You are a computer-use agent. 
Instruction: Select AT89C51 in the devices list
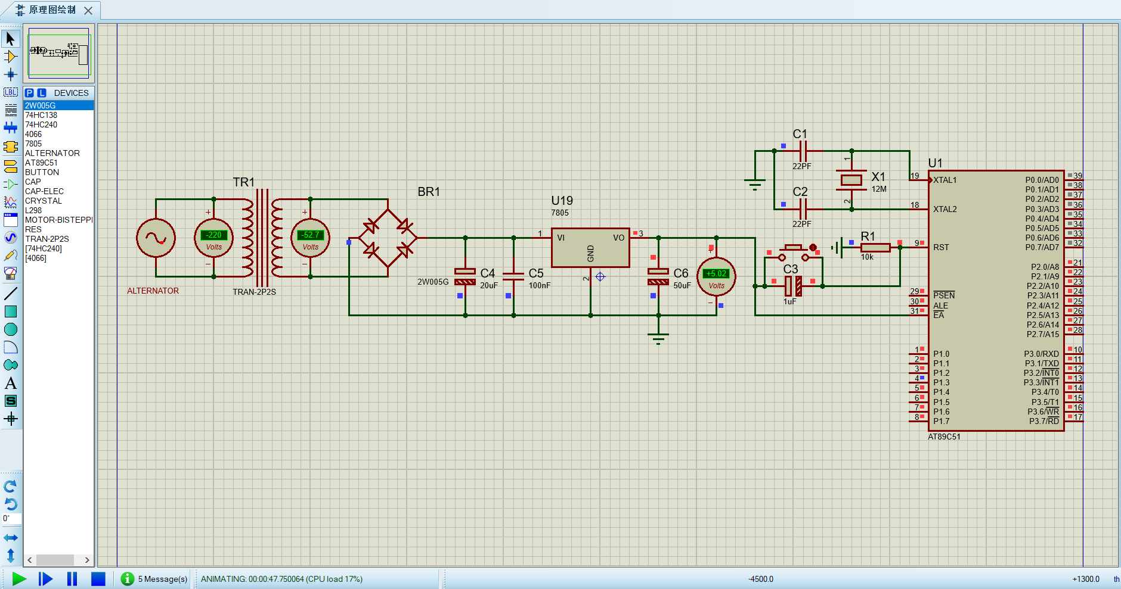[43, 162]
